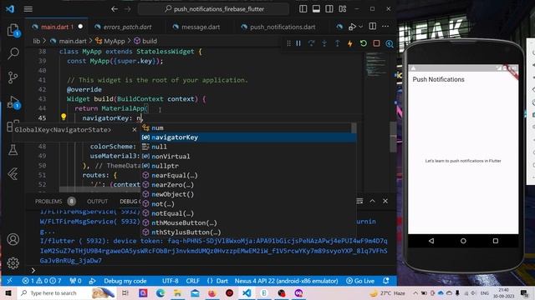The height and width of the screenshot is (300, 535).
Task: Click the emulator Recents square button
Action: click(496, 241)
